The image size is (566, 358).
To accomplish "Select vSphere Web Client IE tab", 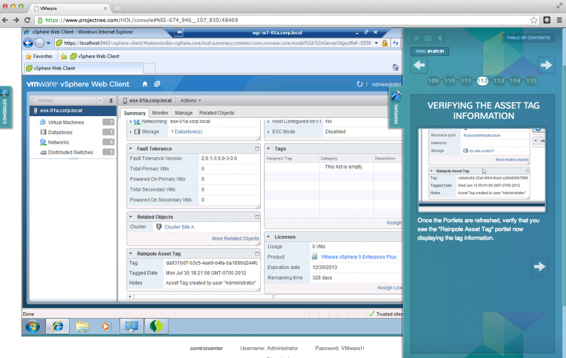I will tap(84, 68).
